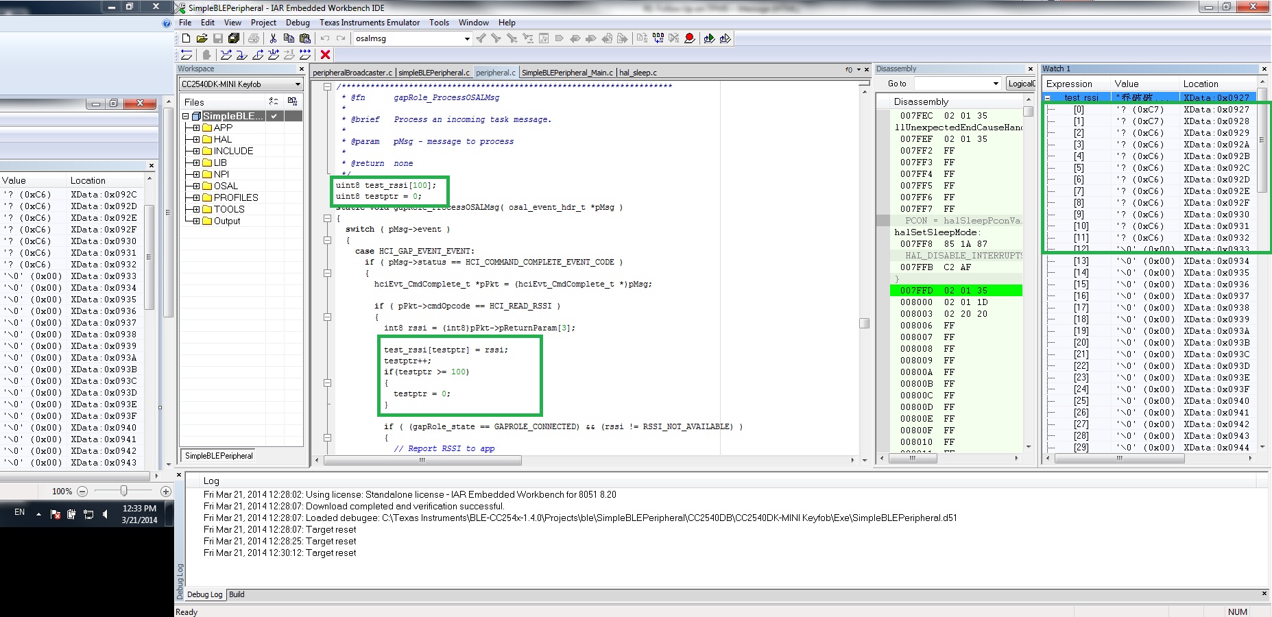Screen dimensions: 1272x617
Task: Switch to SimpleBLEPeripheral_Main.c editor tab
Action: tap(567, 73)
